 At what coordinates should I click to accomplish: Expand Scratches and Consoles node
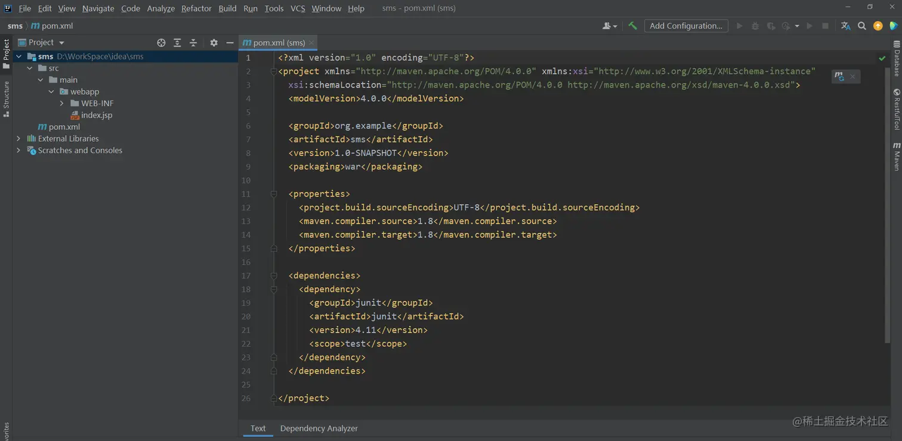[x=18, y=150]
